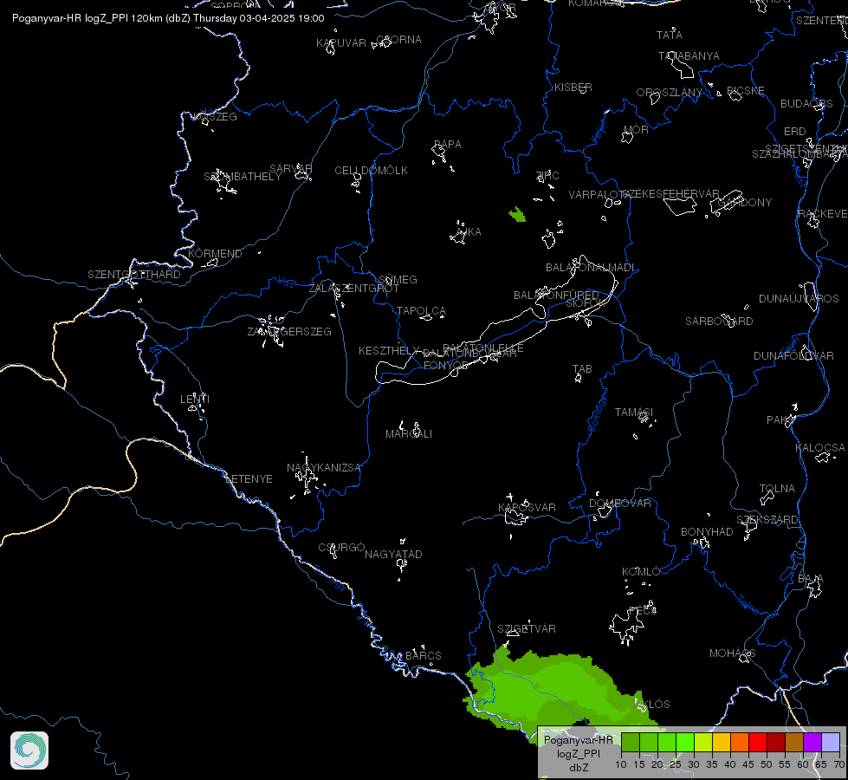Image resolution: width=848 pixels, height=780 pixels.
Task: Click the SZIGETVÁR city label
Action: [x=527, y=628]
